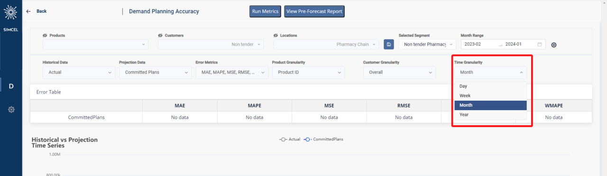Click Demand Planning Accuracy title
Viewport: 607px width, 176px height.
164,11
